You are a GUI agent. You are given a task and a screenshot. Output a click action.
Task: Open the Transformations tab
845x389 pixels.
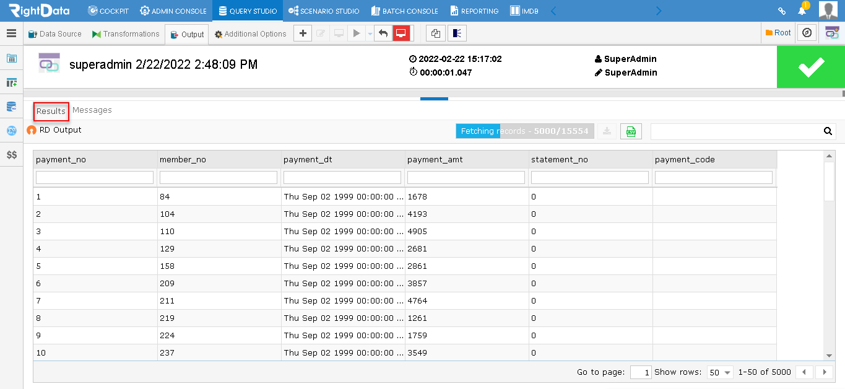pyautogui.click(x=126, y=34)
